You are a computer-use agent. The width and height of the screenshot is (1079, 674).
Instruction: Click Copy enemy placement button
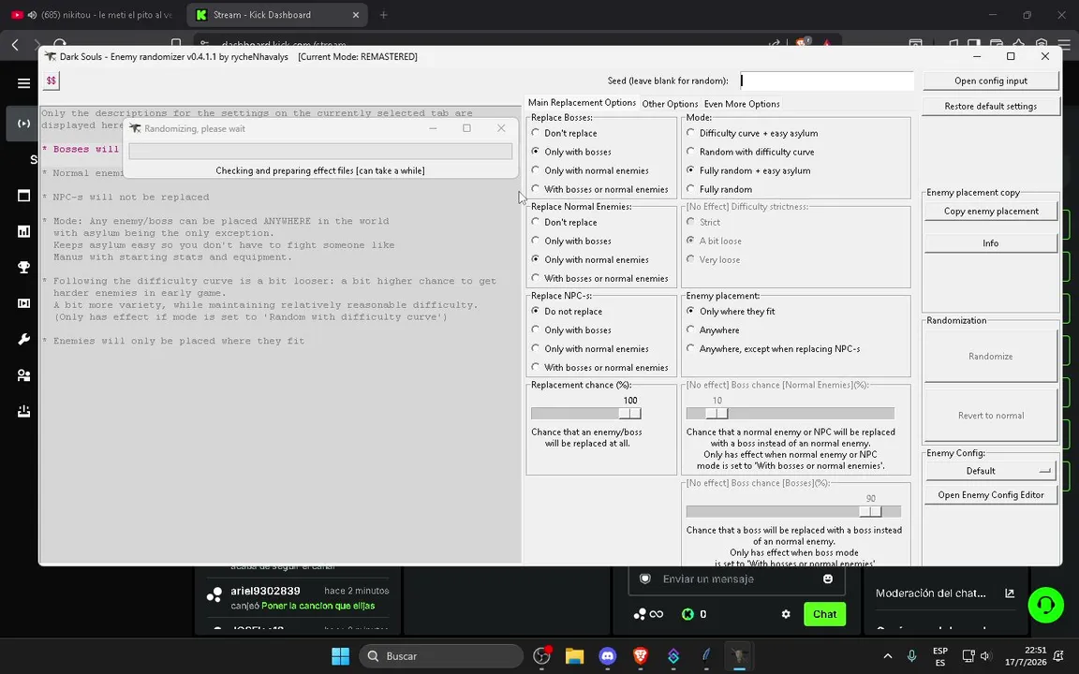991,212
